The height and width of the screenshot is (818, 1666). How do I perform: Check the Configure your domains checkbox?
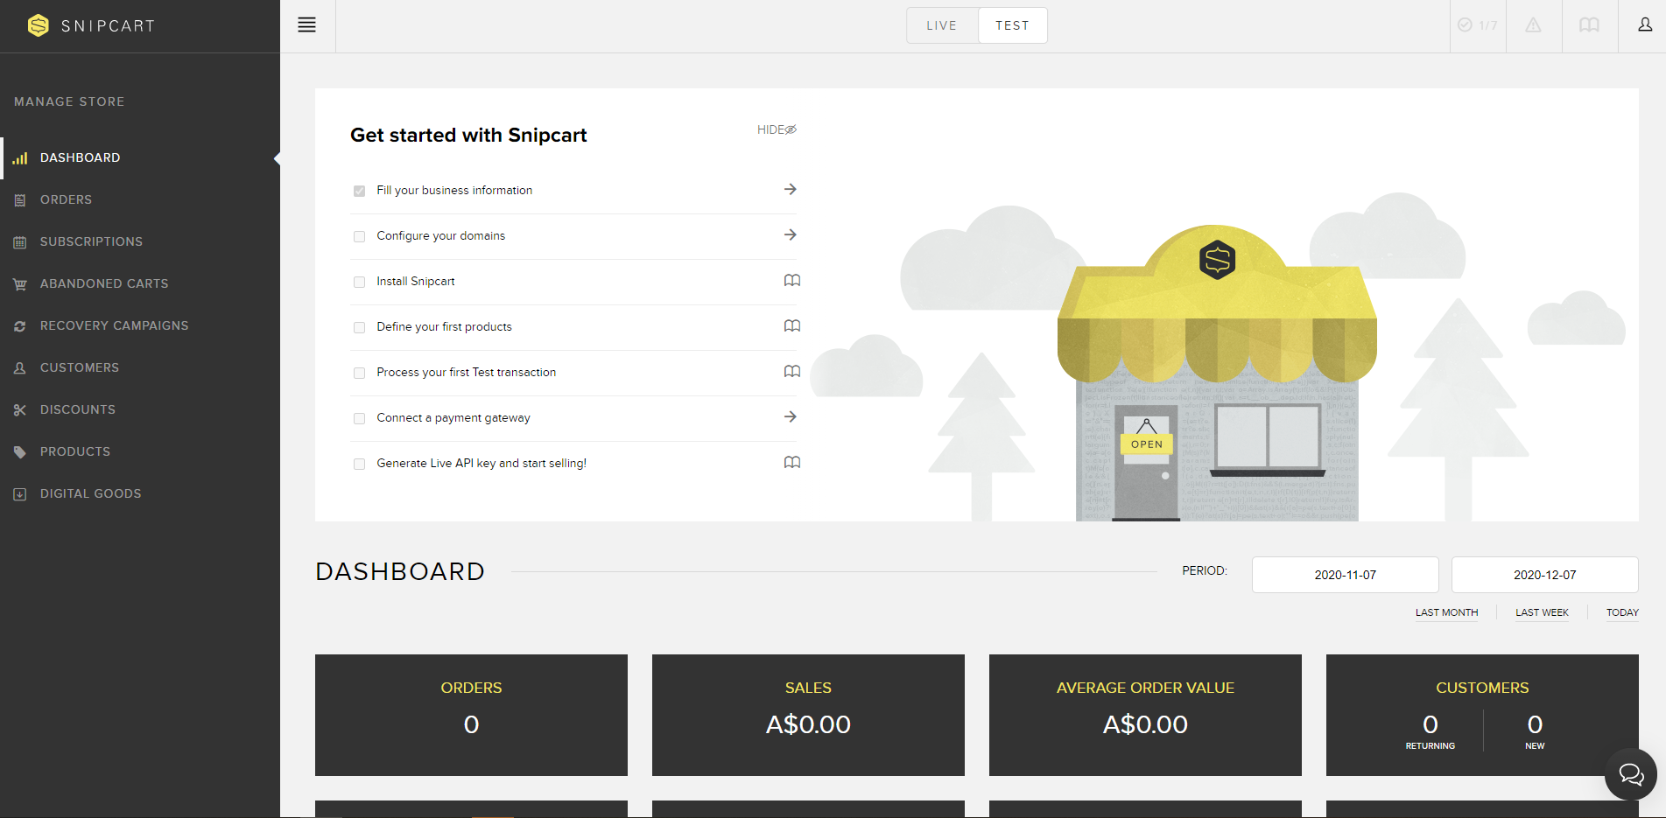[359, 236]
